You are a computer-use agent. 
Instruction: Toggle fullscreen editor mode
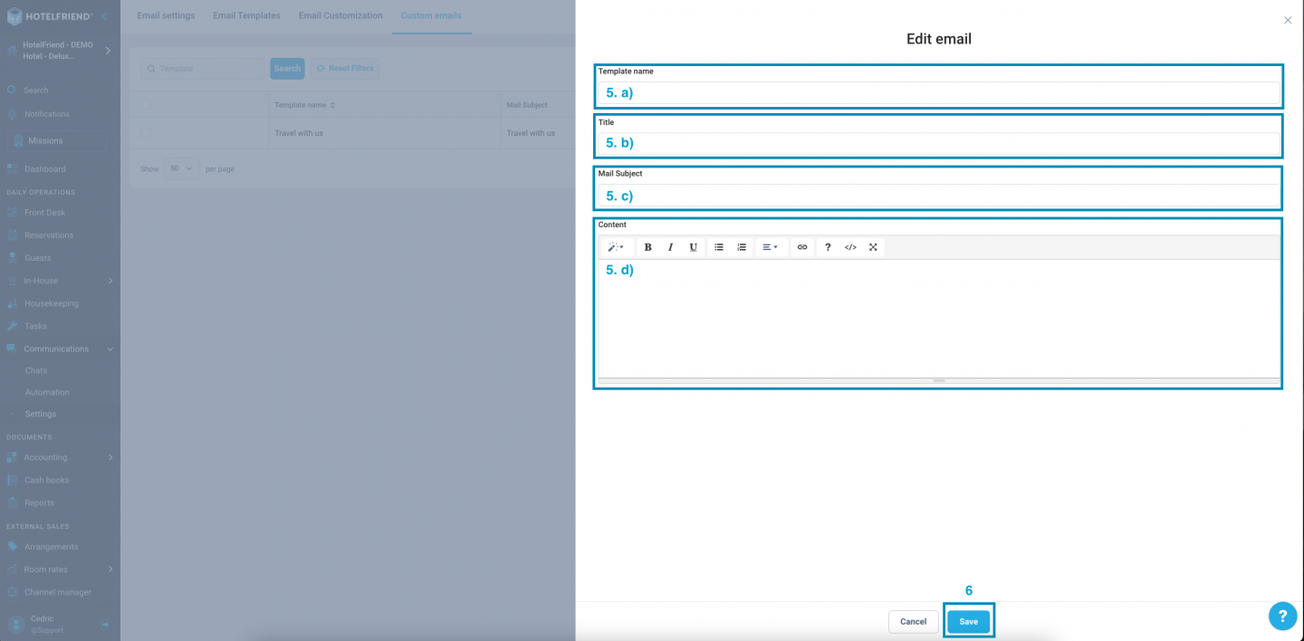point(873,247)
